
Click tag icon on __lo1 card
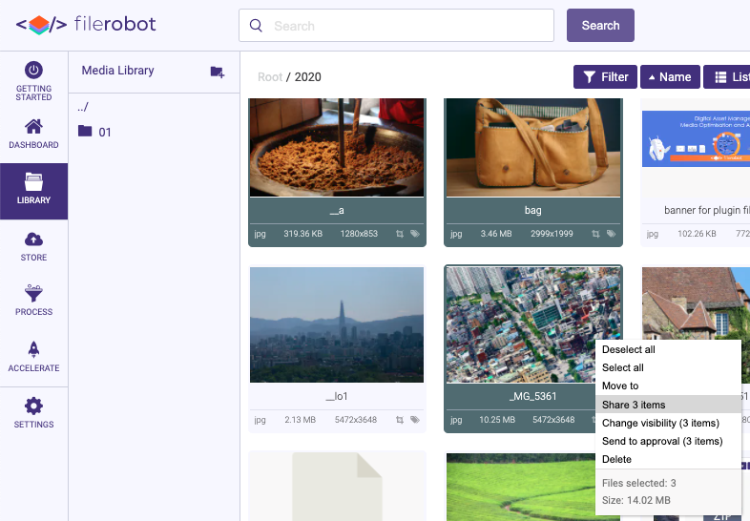pyautogui.click(x=415, y=420)
